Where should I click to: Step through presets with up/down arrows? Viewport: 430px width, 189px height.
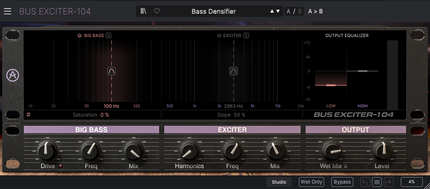[275, 11]
